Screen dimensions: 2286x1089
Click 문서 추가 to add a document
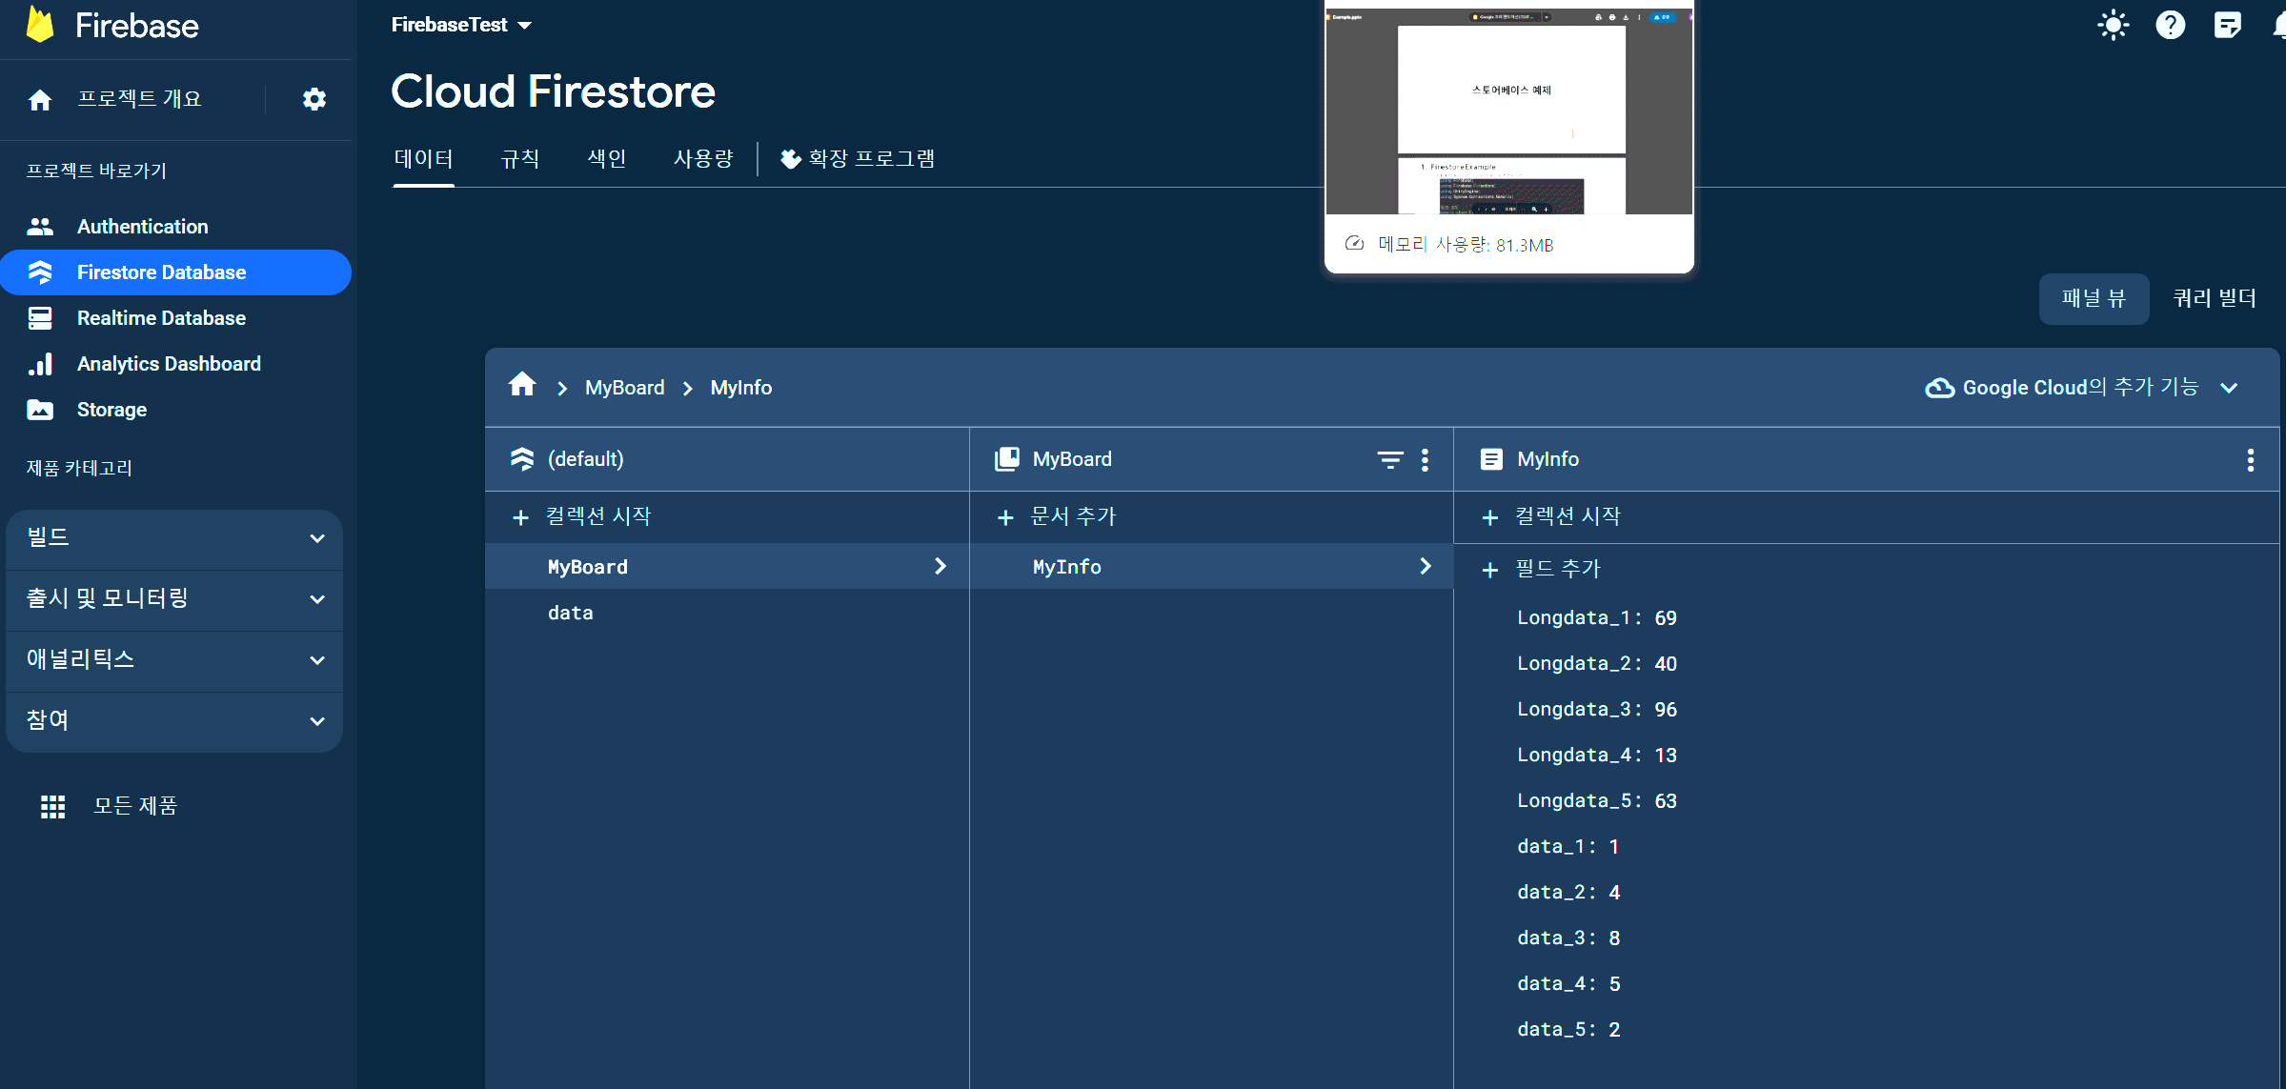(x=1058, y=517)
